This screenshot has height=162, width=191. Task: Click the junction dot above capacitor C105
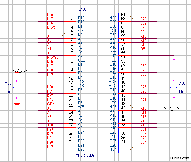(17, 81)
